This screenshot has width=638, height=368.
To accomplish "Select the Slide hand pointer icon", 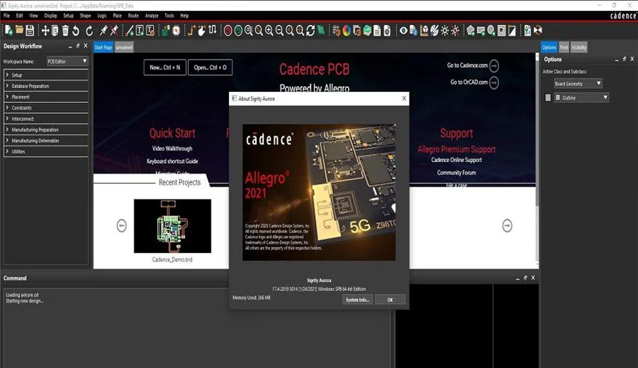I will 202,30.
